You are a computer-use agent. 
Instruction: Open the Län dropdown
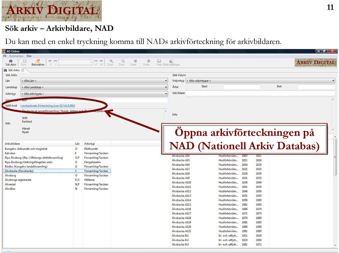tap(94, 81)
